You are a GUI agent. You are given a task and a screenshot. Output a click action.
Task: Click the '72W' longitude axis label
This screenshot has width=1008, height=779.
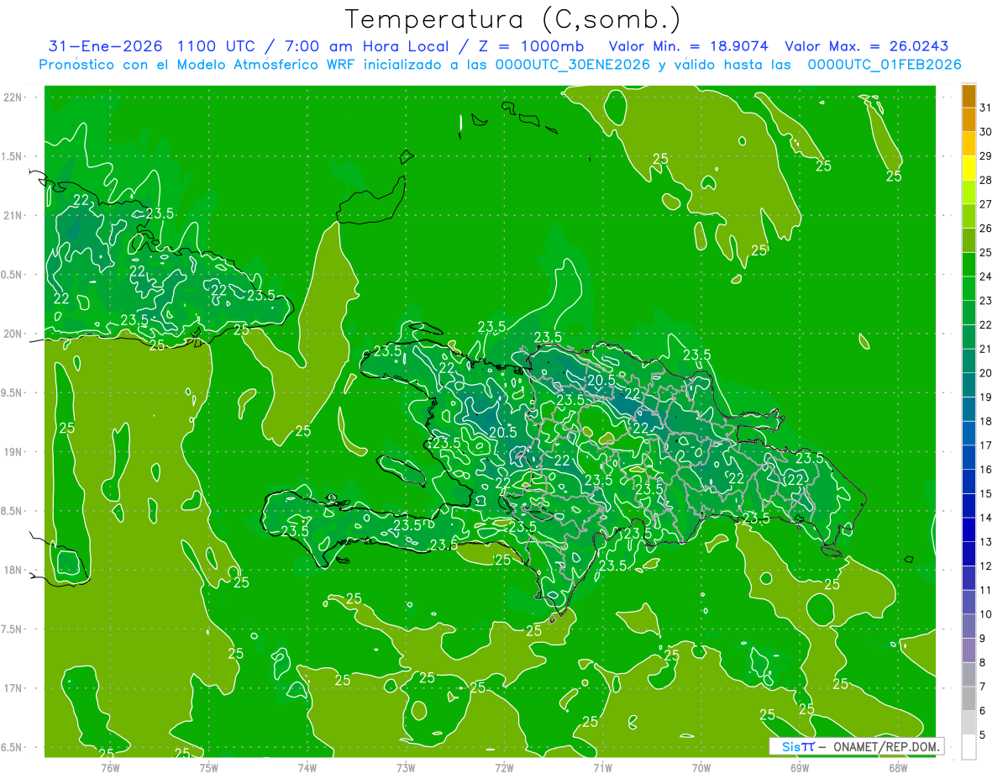pos(504,767)
